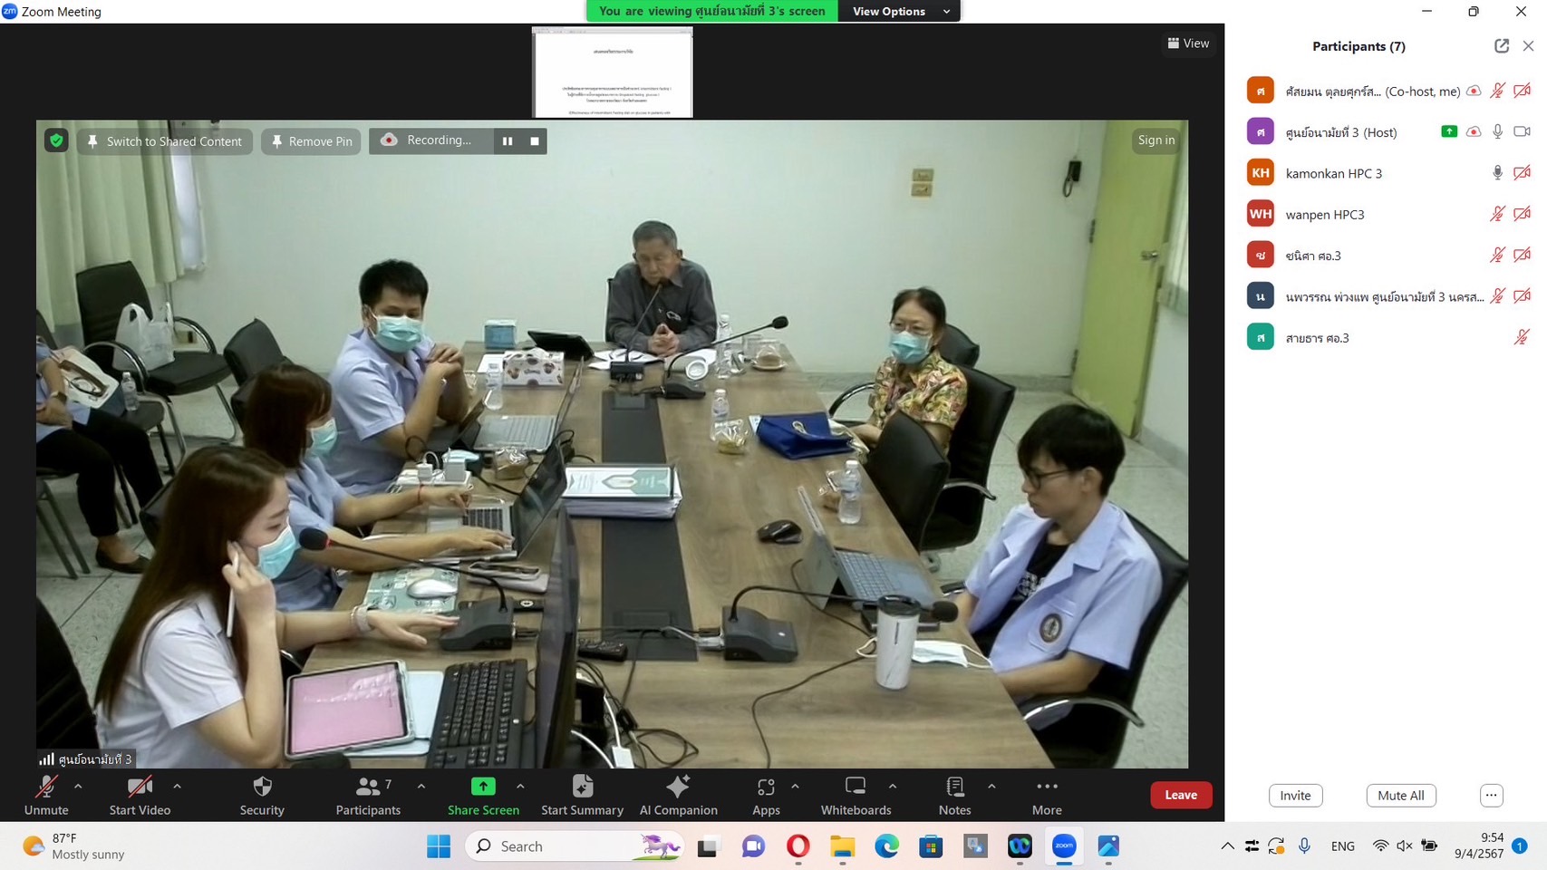The height and width of the screenshot is (870, 1547).
Task: Click the green Share Screen button
Action: click(x=483, y=795)
